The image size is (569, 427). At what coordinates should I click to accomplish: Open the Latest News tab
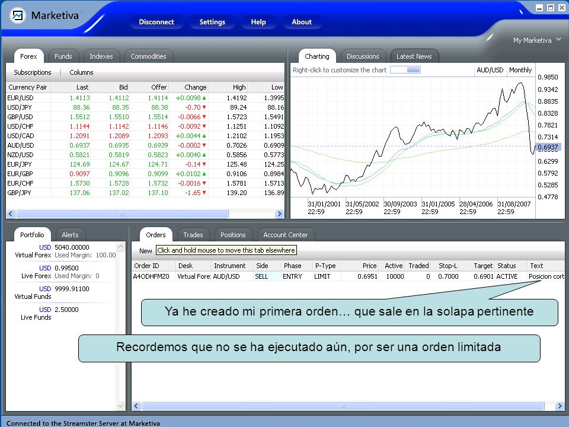pyautogui.click(x=414, y=56)
